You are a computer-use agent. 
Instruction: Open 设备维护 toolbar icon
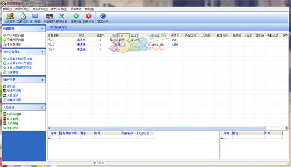[49, 18]
